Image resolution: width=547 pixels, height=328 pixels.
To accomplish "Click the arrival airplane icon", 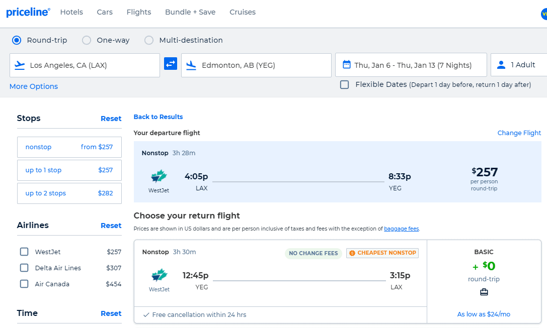I will pyautogui.click(x=191, y=65).
